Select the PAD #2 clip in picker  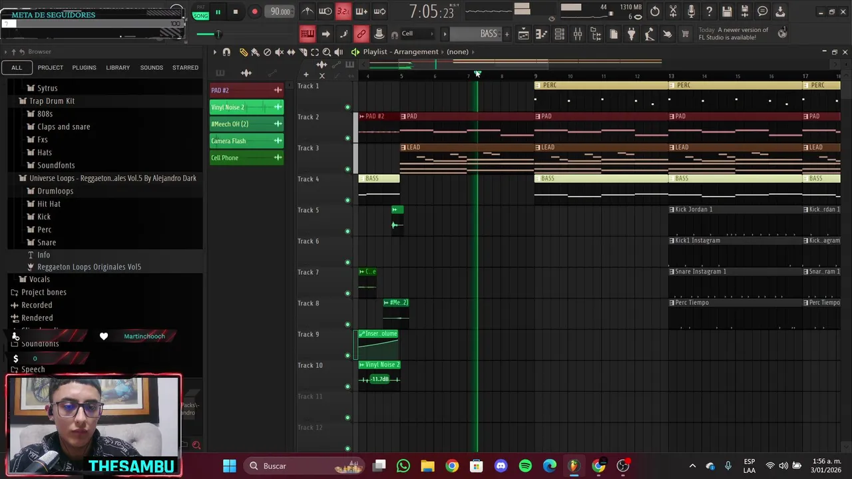(x=246, y=90)
